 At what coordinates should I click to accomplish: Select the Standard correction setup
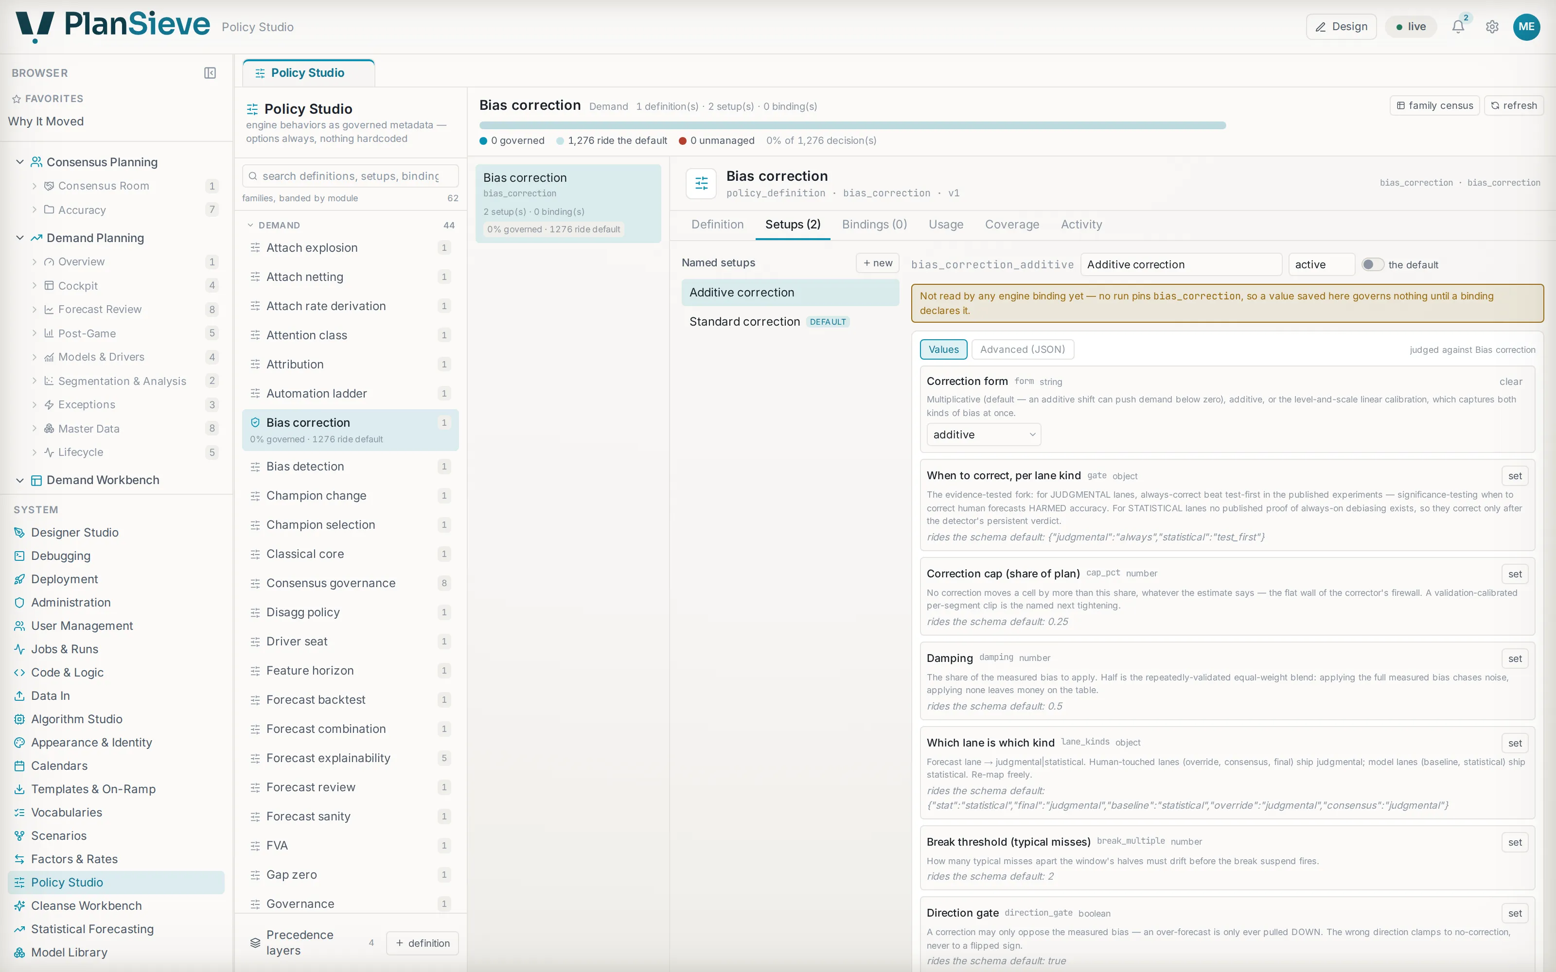pos(790,321)
